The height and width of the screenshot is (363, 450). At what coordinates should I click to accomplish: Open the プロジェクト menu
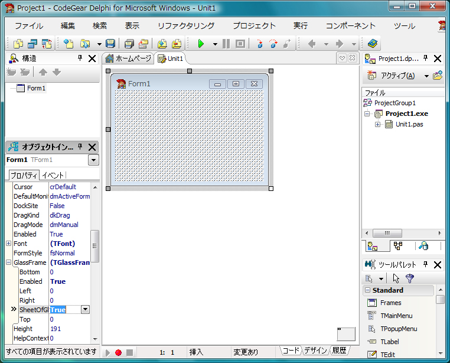click(255, 26)
